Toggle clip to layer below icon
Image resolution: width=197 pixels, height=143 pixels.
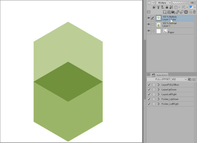[x=154, y=7]
